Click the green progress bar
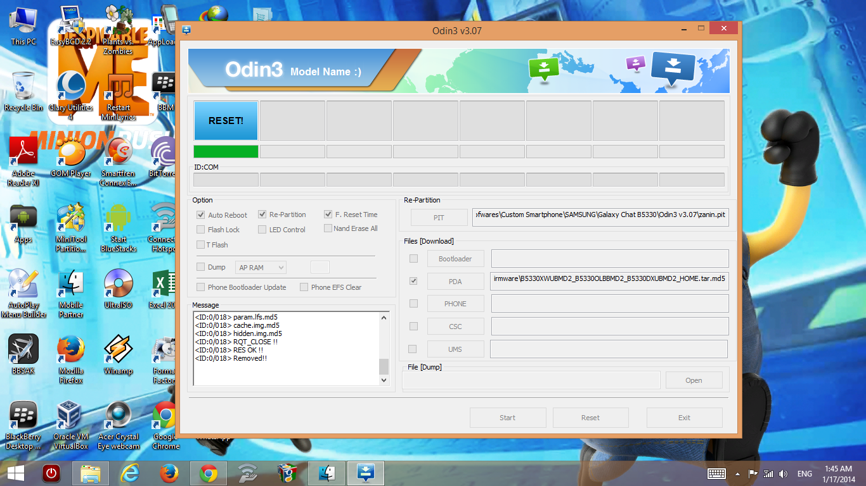This screenshot has height=486, width=866. click(x=226, y=152)
